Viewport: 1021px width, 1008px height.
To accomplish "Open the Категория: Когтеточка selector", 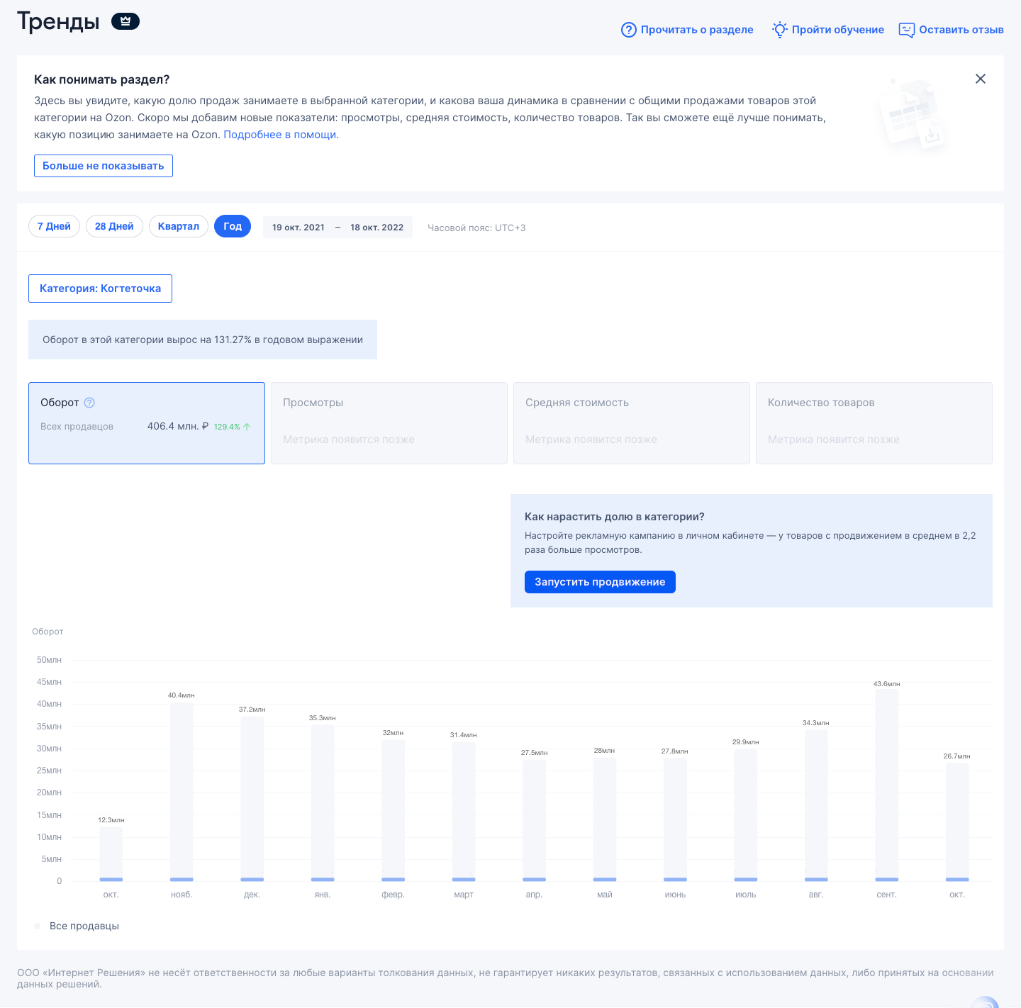I will (100, 289).
